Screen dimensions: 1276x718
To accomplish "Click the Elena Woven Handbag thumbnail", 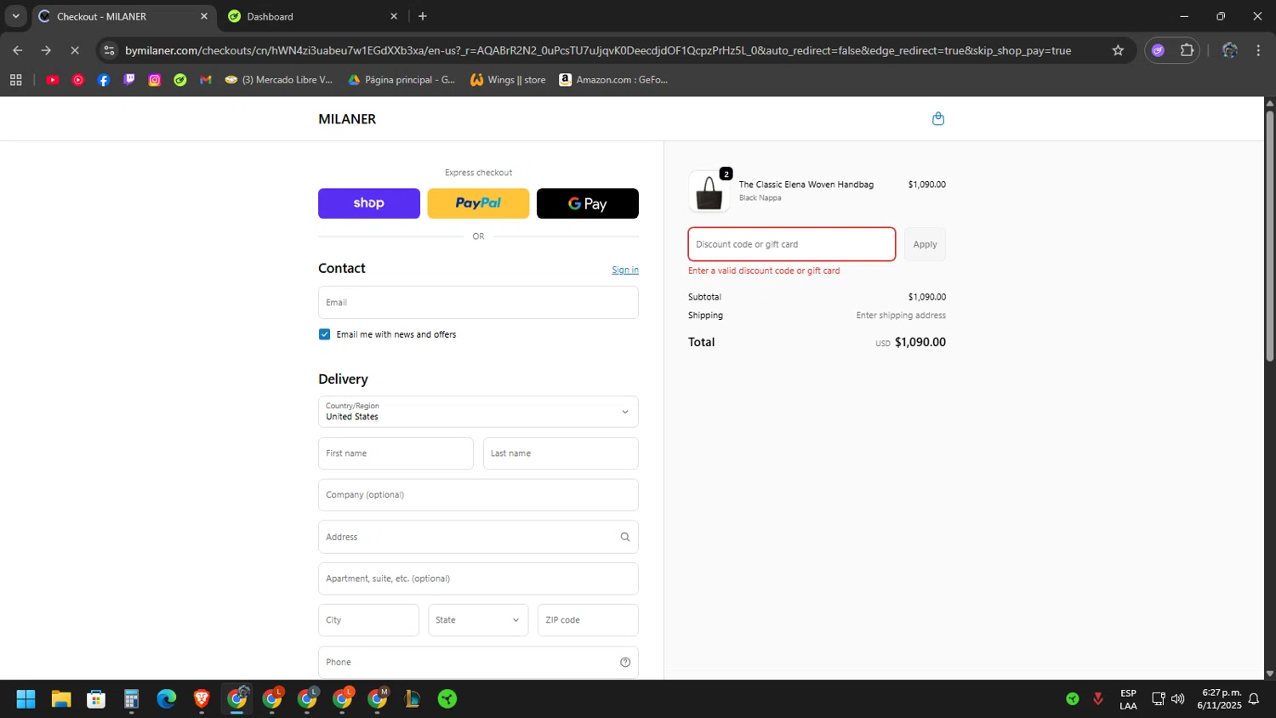I will (709, 191).
